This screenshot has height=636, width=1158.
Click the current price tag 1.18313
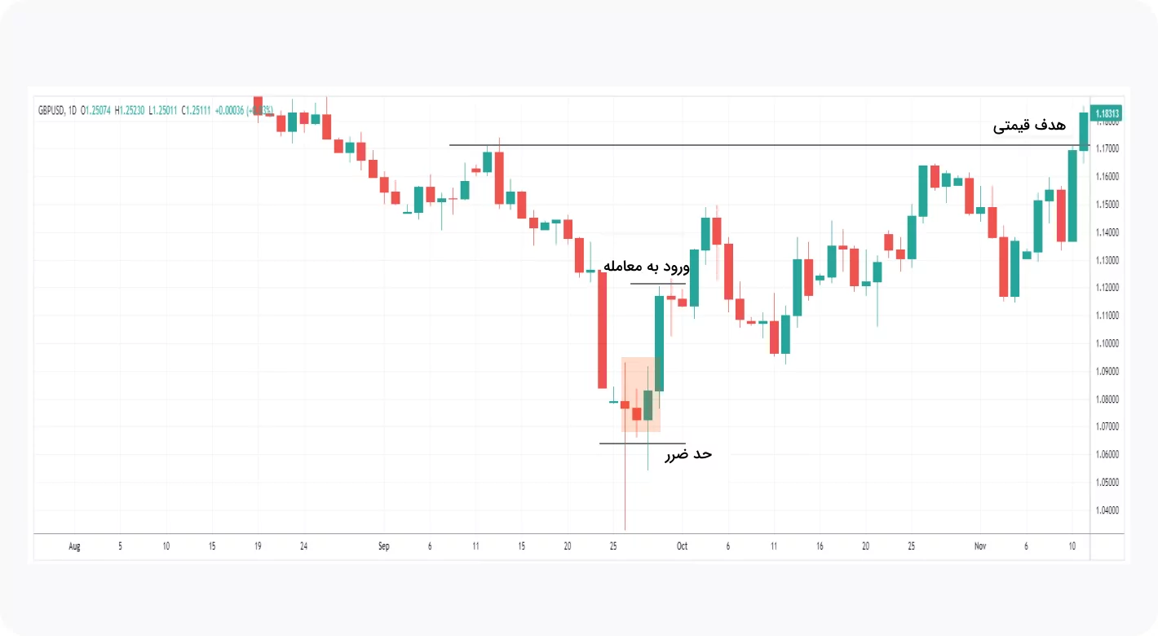click(1107, 113)
